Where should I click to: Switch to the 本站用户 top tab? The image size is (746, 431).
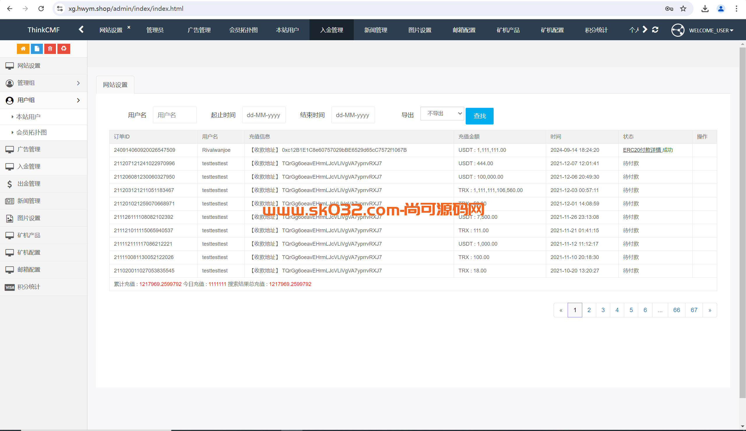[x=287, y=30]
